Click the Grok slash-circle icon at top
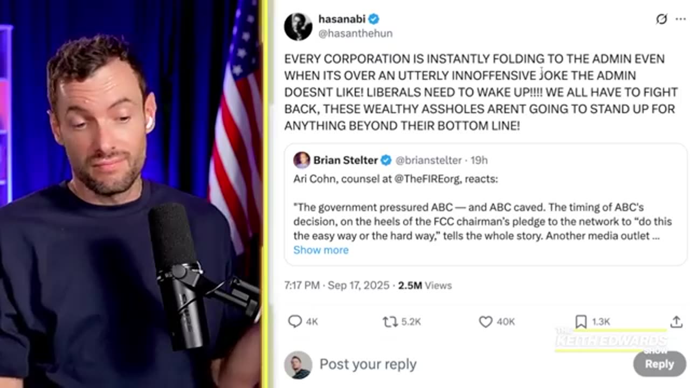690x388 pixels. (661, 19)
